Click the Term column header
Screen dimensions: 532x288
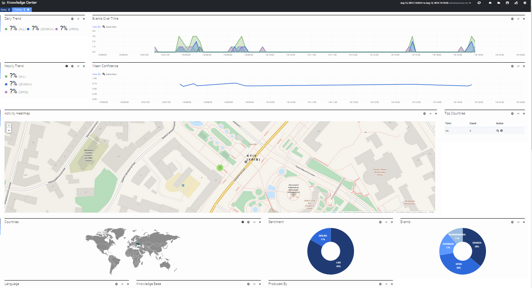tap(448, 123)
